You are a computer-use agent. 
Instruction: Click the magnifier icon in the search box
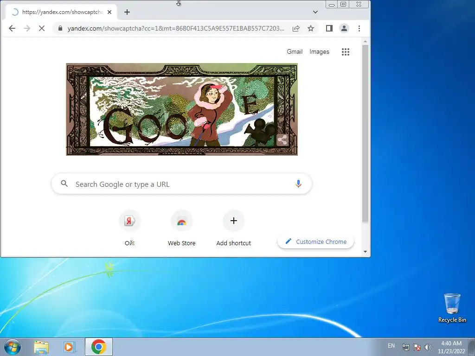[64, 184]
